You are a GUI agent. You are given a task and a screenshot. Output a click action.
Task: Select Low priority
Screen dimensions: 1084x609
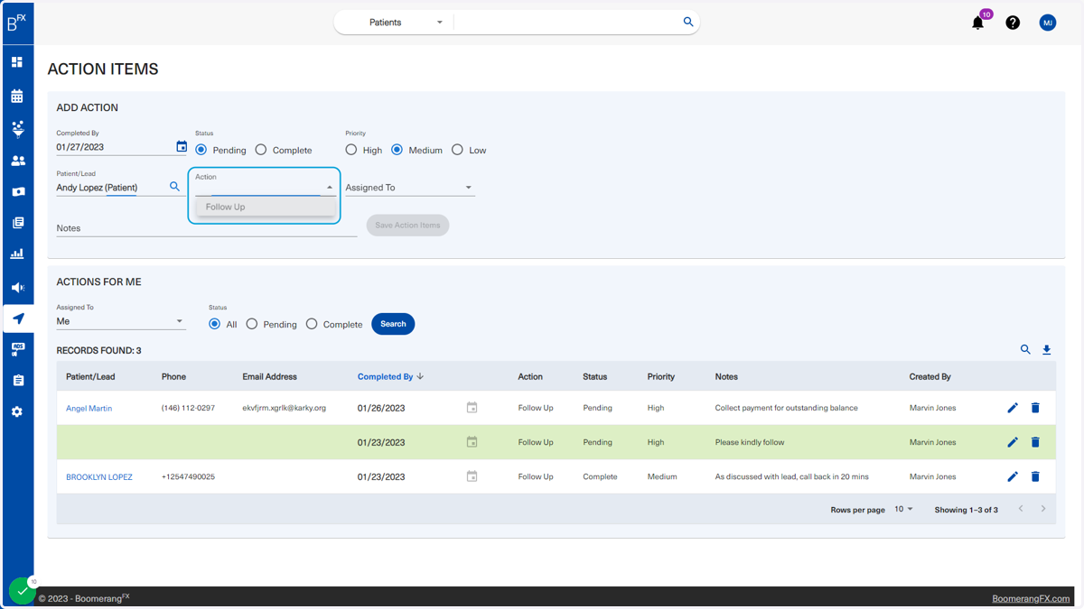457,150
